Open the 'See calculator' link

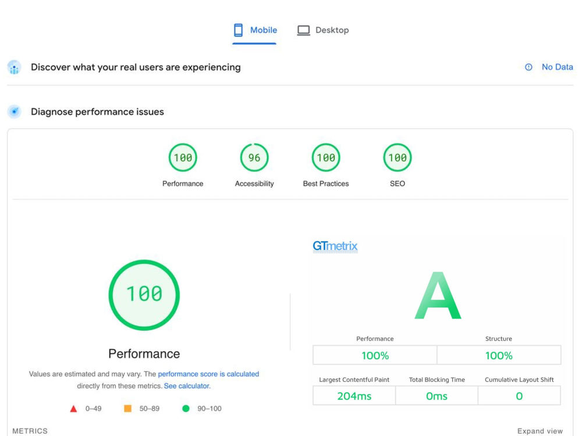pyautogui.click(x=187, y=386)
